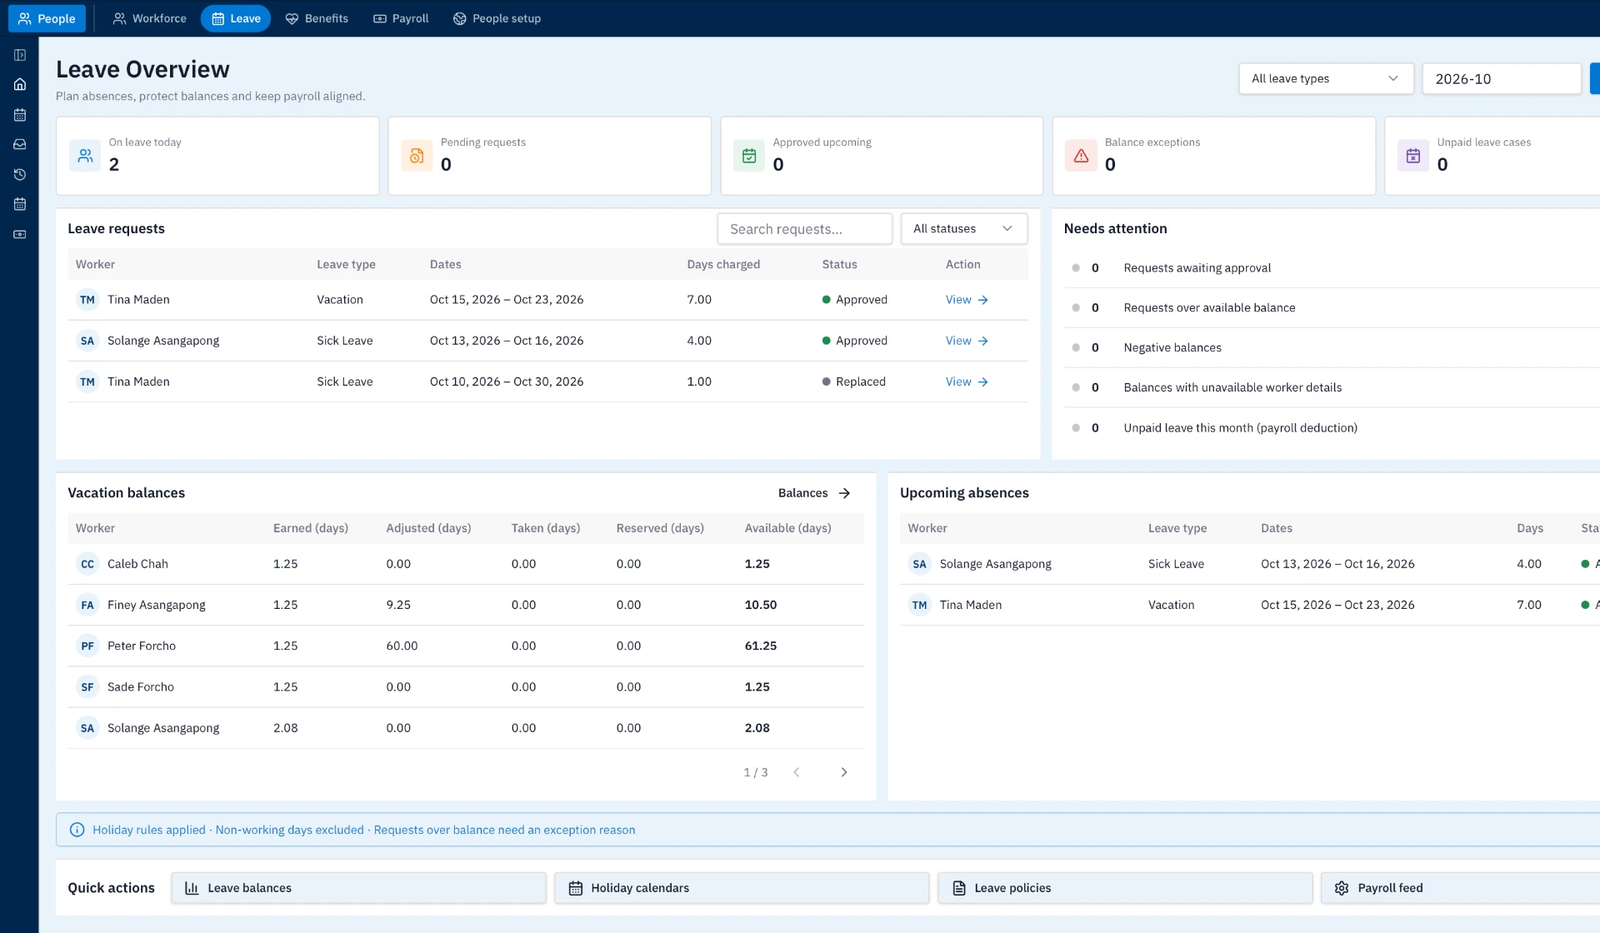
Task: Open the Leave policies quick action
Action: click(x=1125, y=888)
